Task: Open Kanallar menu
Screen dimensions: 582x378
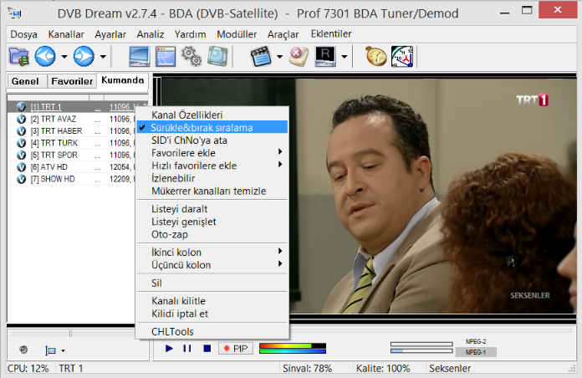Action: [x=66, y=34]
